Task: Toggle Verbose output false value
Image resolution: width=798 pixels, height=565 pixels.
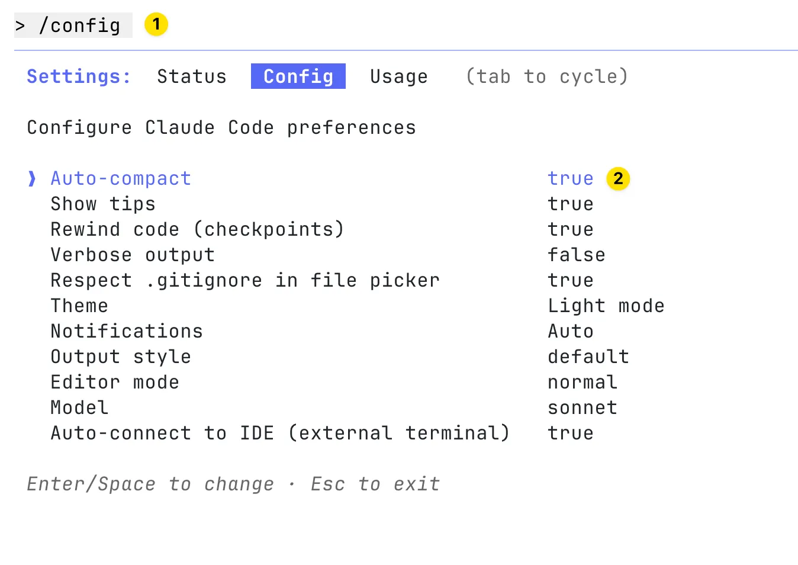Action: 576,255
